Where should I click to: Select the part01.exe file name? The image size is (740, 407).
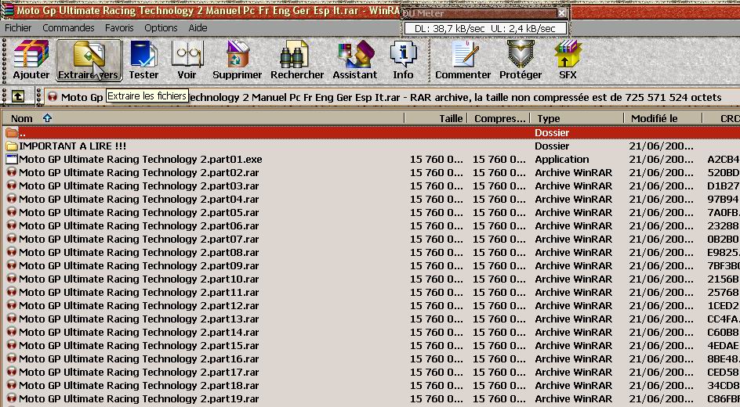[x=140, y=159]
